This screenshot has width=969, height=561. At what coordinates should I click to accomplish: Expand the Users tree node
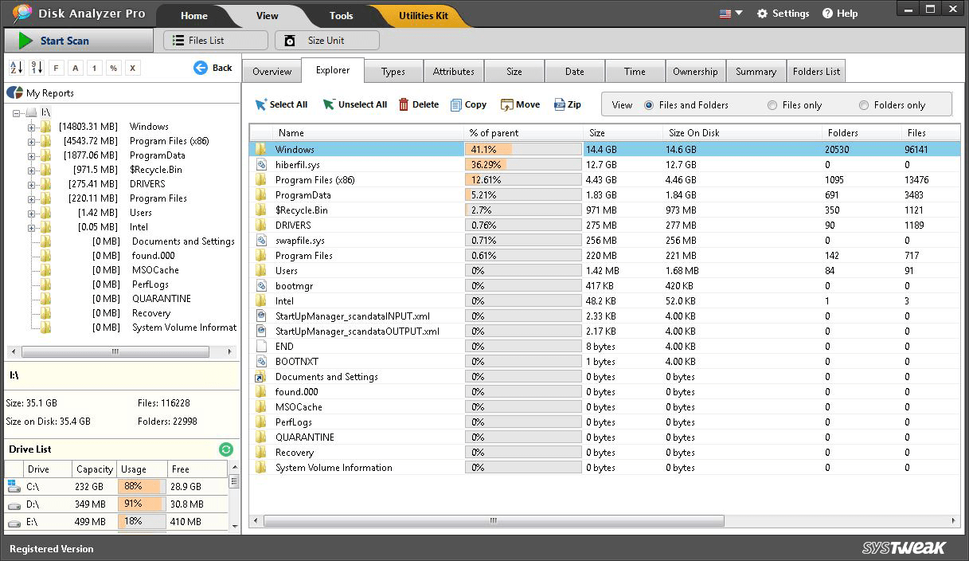point(32,213)
